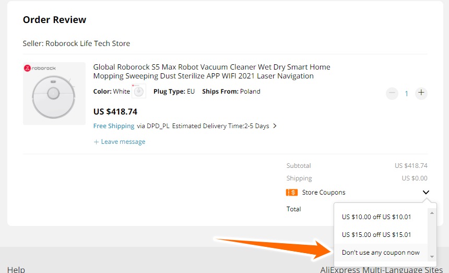
Task: Click the Roborock brand logo on thumbnail
Action: coord(40,69)
